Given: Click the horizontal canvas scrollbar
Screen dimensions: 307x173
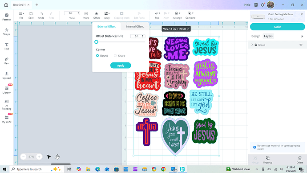Looking at the screenshot, I should (x=61, y=164).
